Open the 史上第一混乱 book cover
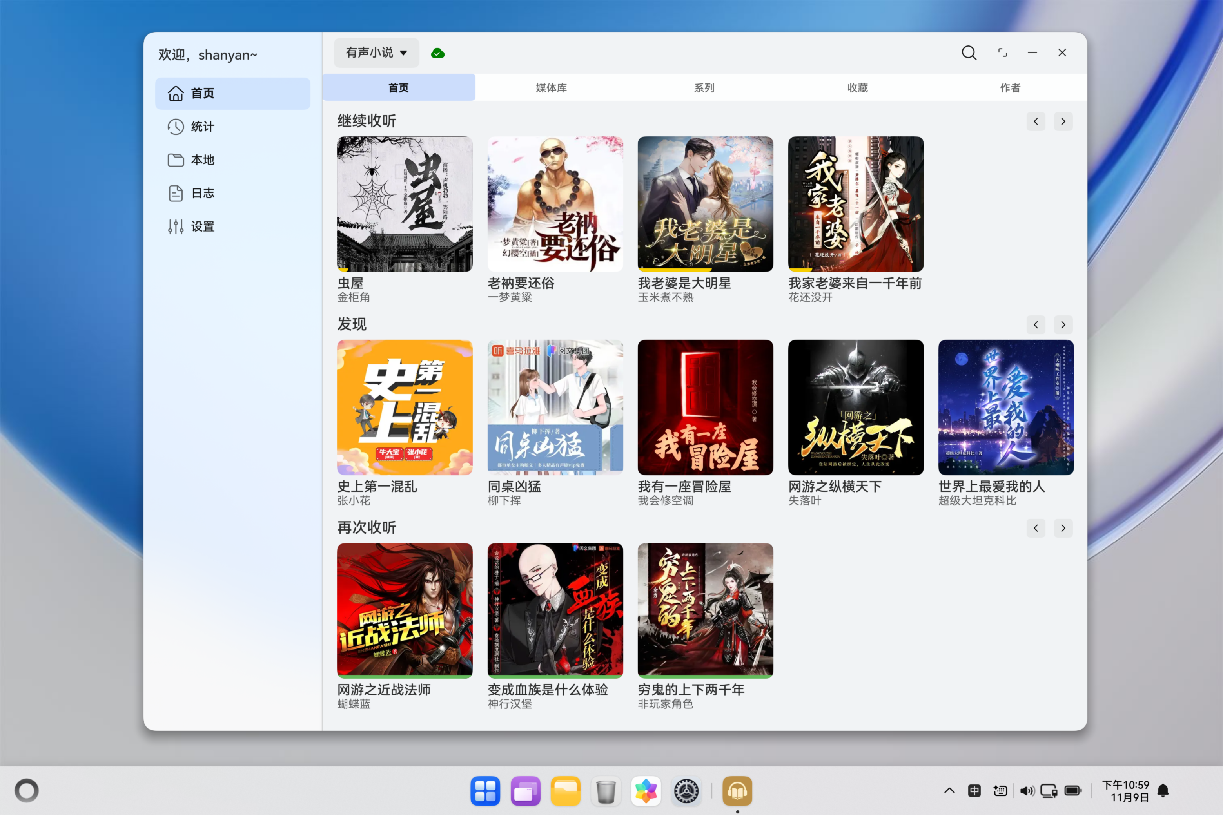Viewport: 1223px width, 815px height. 405,407
